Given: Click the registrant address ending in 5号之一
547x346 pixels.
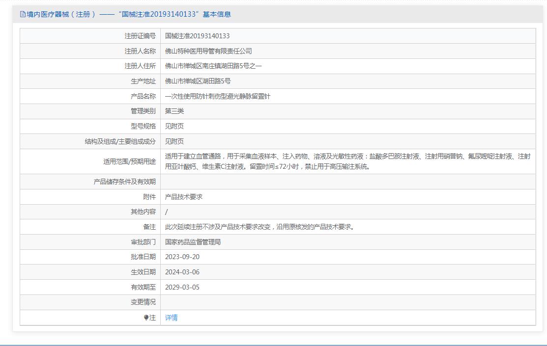Looking at the screenshot, I should click(x=213, y=66).
